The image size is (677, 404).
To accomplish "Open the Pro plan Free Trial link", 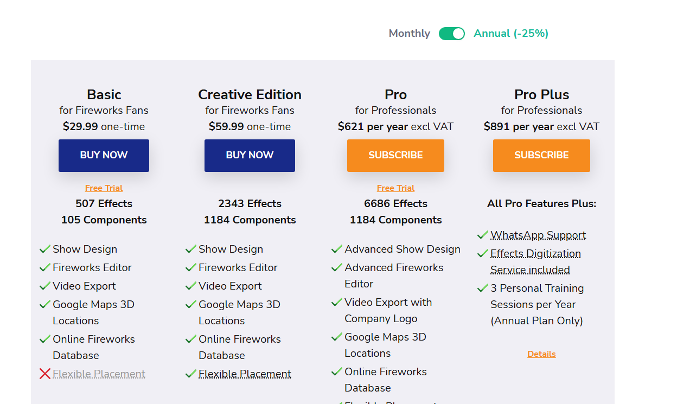I will 395,188.
